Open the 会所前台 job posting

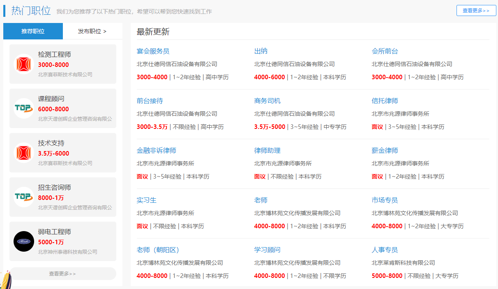(x=385, y=51)
